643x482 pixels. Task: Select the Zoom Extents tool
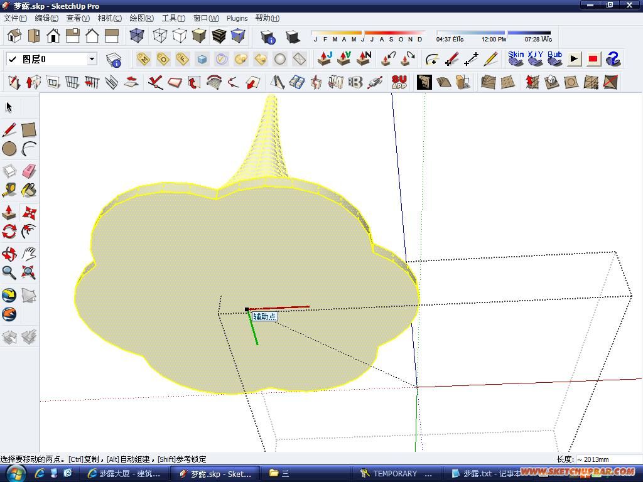[29, 272]
